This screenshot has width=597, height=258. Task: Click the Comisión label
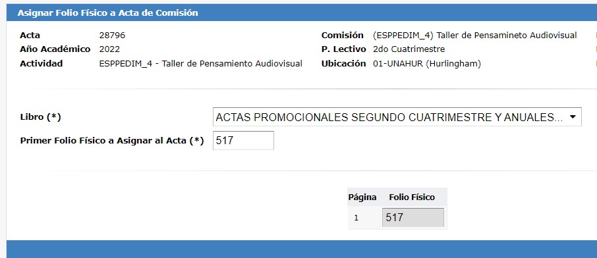(342, 36)
